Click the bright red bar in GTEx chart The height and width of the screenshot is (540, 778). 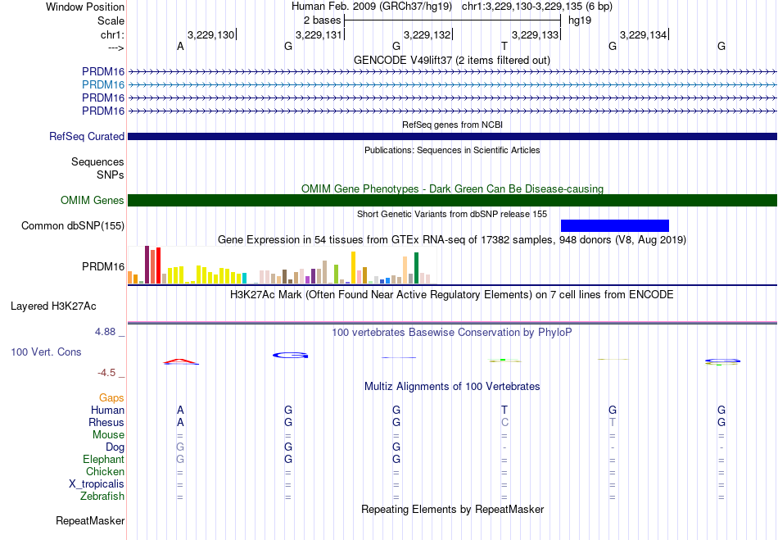point(158,265)
